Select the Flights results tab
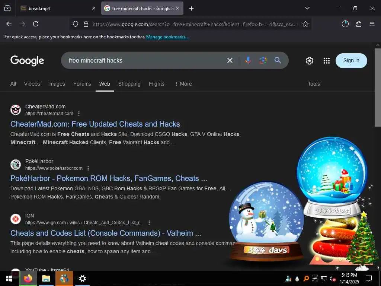381x286 pixels. (x=157, y=84)
